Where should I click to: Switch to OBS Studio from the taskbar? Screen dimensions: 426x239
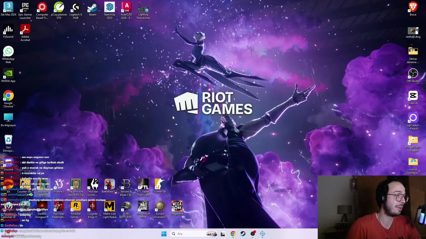coord(253,234)
